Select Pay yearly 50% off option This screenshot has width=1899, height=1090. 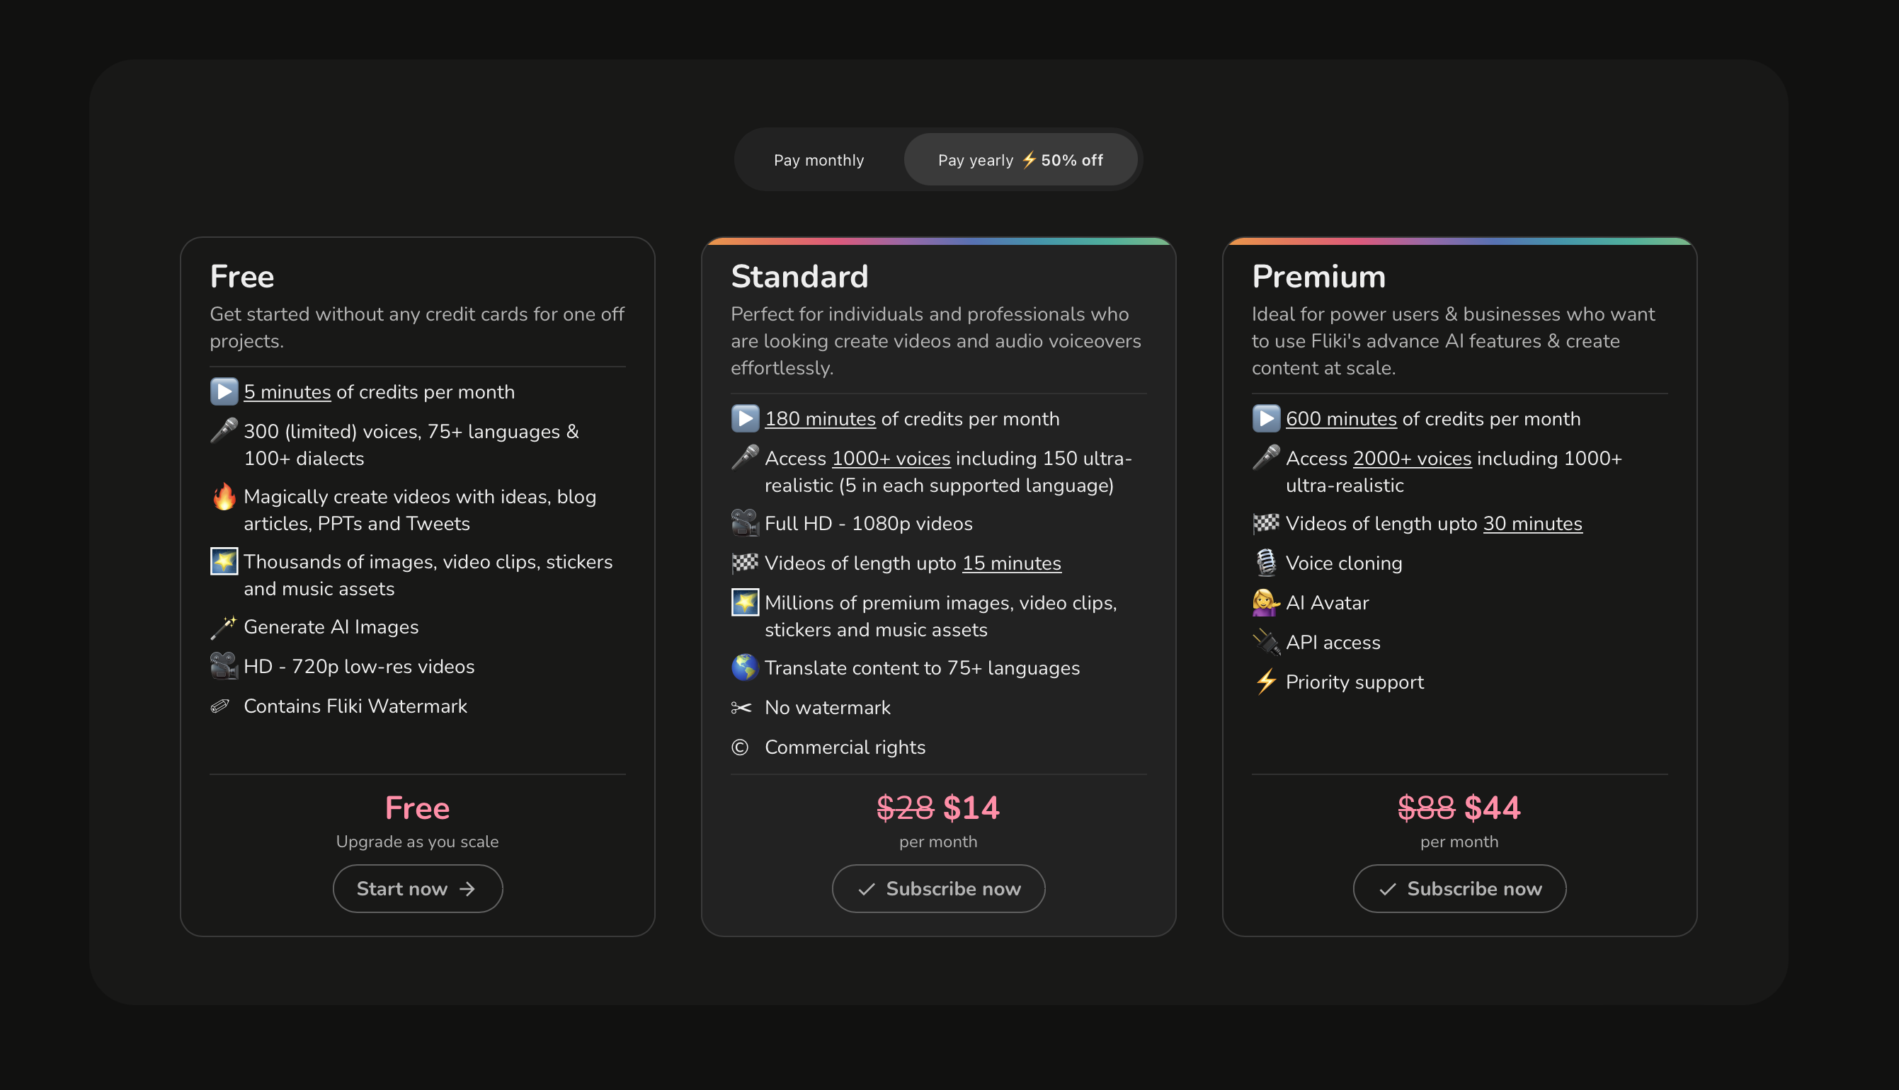point(1020,160)
